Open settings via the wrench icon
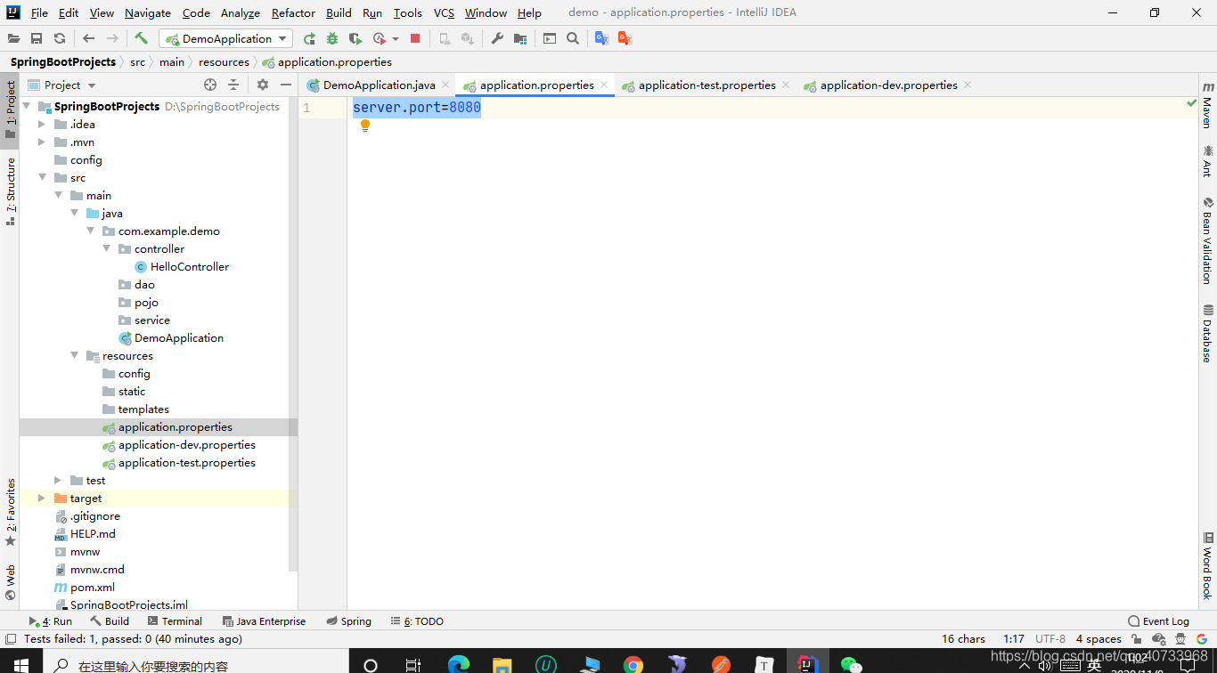1217x673 pixels. tap(497, 38)
